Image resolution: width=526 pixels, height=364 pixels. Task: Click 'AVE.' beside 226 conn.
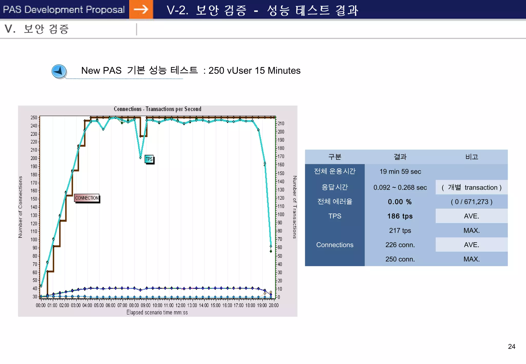click(472, 245)
